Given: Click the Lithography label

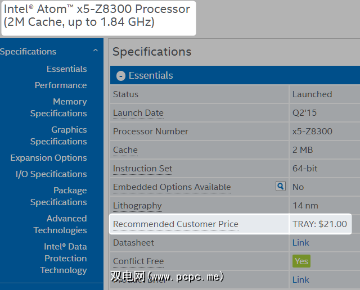Looking at the screenshot, I should [x=137, y=205].
